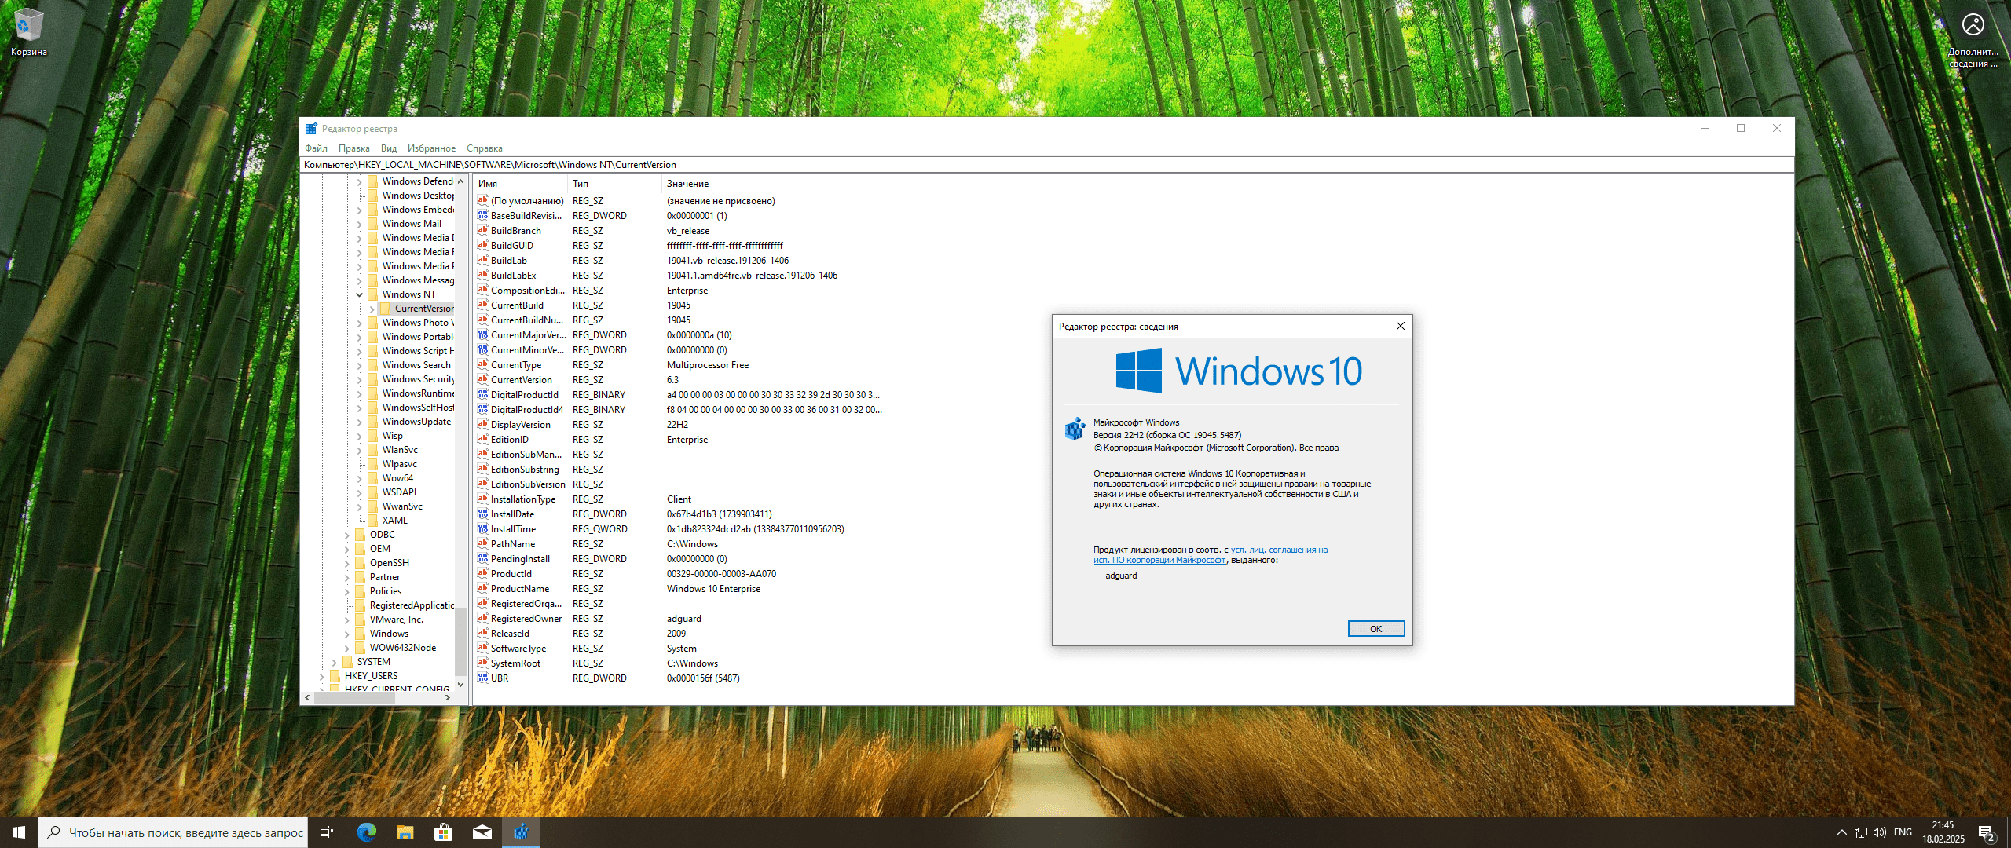Open the Mail app taskbar icon

click(x=482, y=832)
